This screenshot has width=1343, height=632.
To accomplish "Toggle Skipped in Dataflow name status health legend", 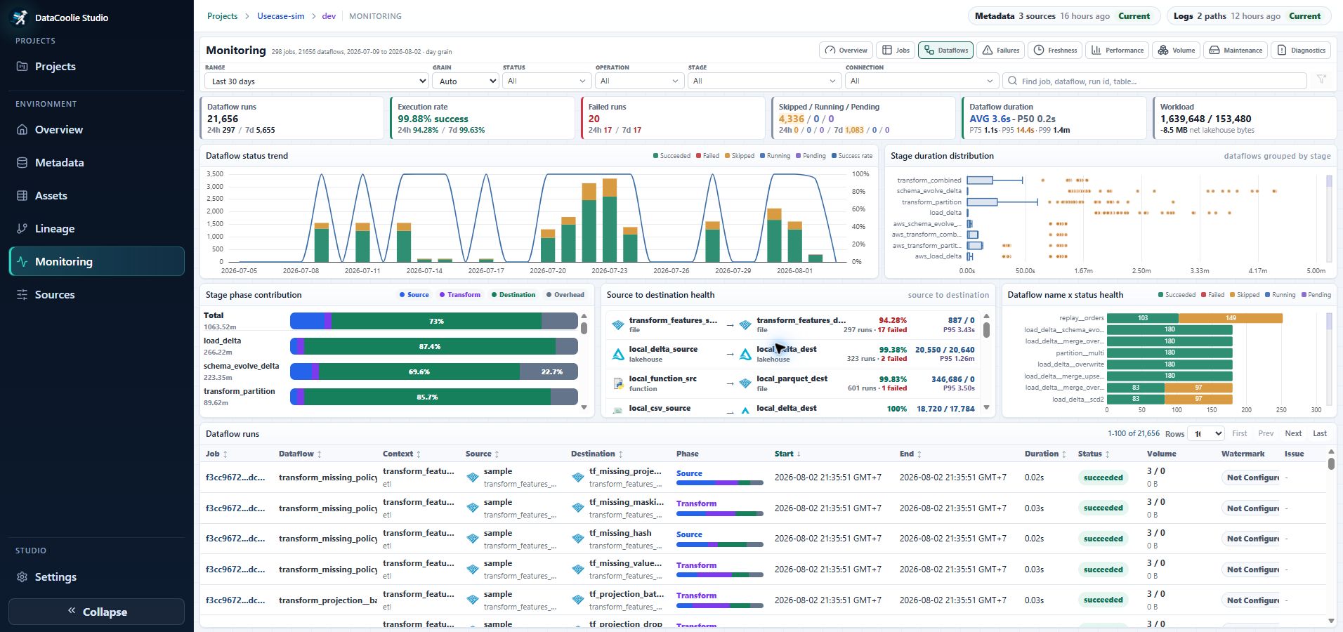I will click(1245, 295).
